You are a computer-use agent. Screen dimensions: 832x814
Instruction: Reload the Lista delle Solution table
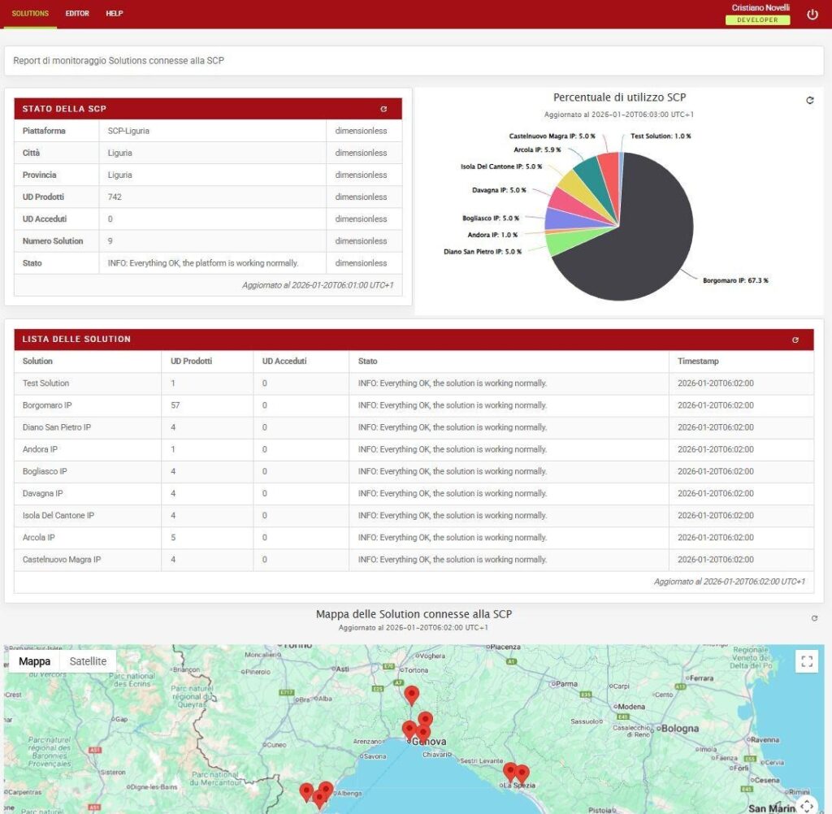(x=795, y=340)
